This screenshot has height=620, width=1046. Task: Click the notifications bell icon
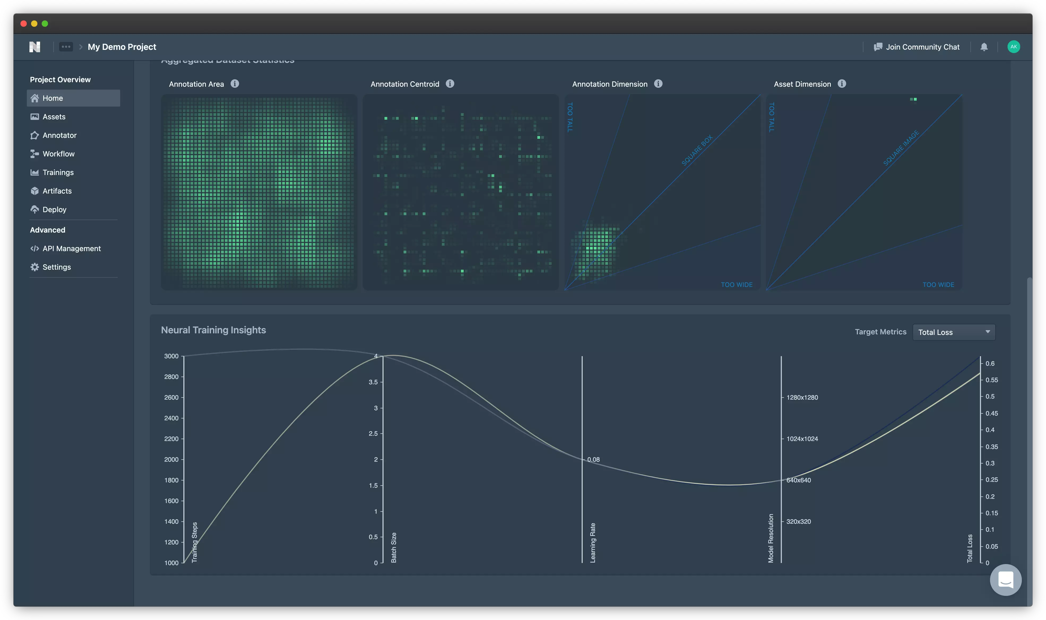984,47
